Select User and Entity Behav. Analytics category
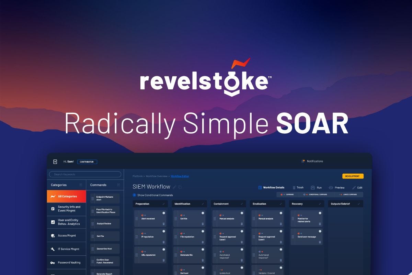Viewport: 412px width, 275px height. (x=66, y=222)
